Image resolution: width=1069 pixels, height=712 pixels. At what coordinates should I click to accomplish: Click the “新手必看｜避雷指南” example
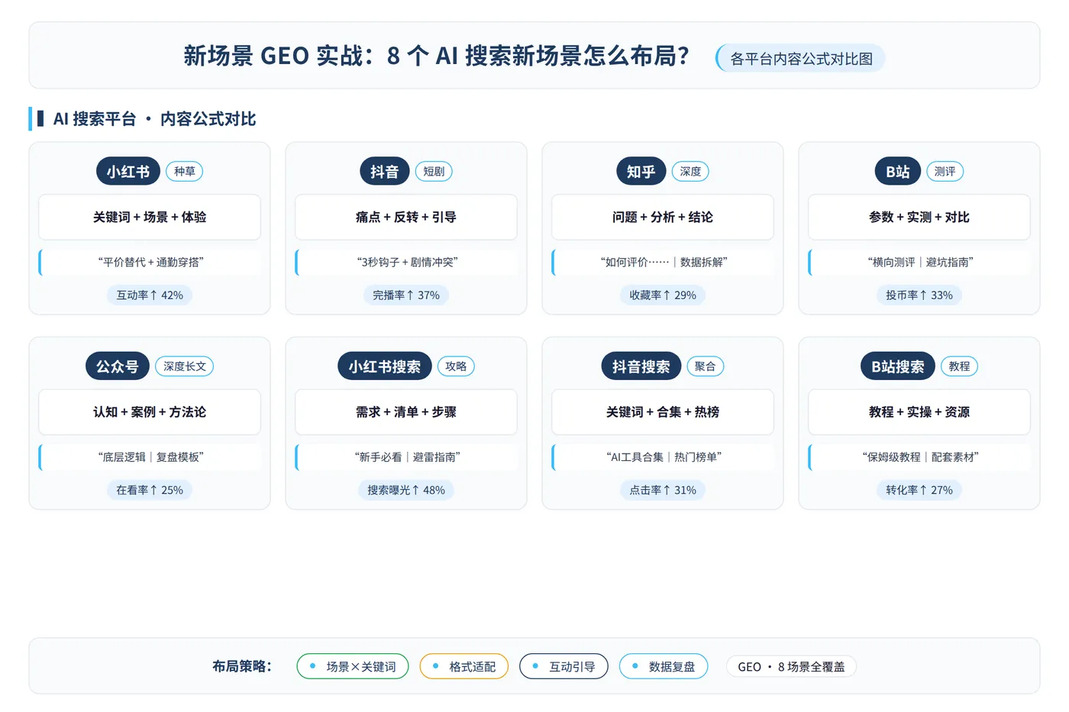pyautogui.click(x=406, y=457)
